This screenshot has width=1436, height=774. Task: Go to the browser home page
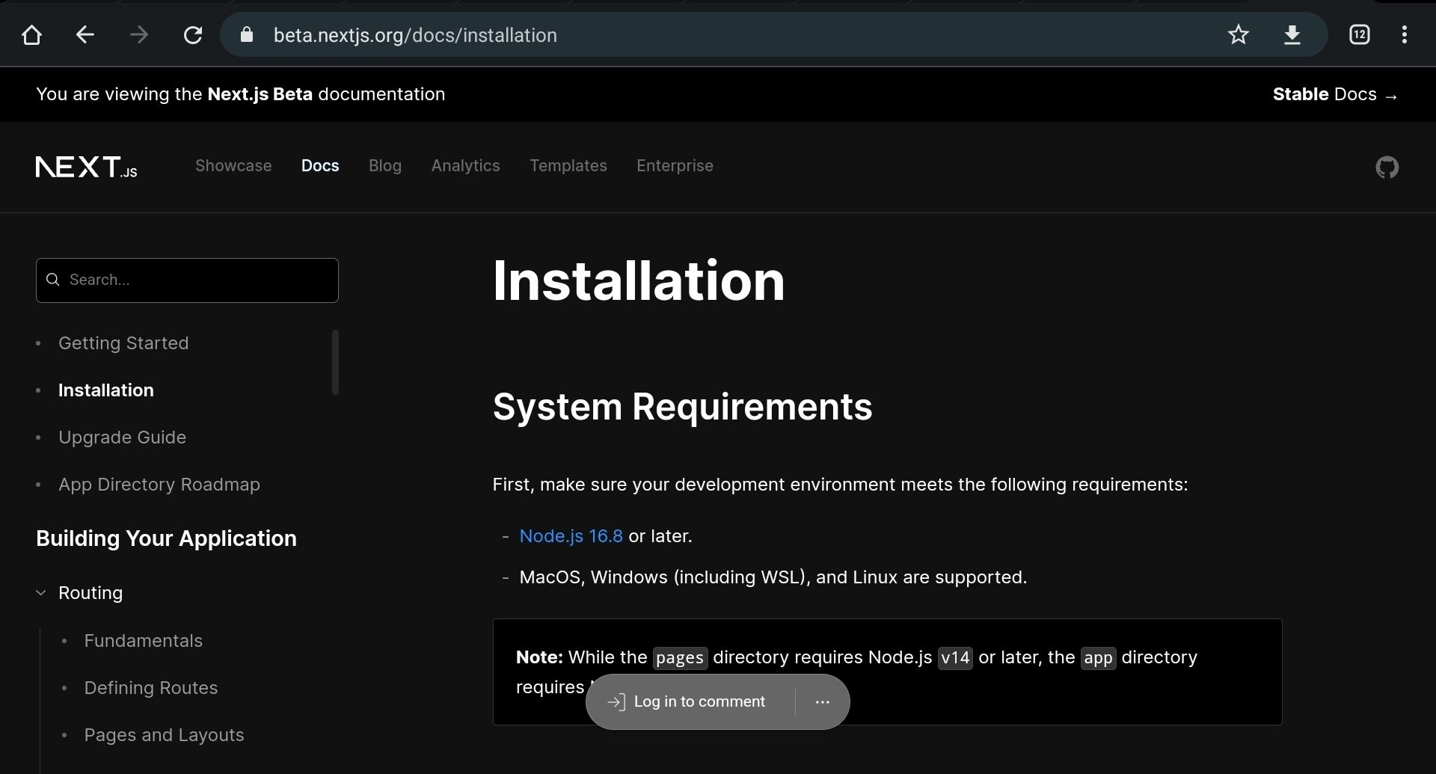(x=31, y=35)
